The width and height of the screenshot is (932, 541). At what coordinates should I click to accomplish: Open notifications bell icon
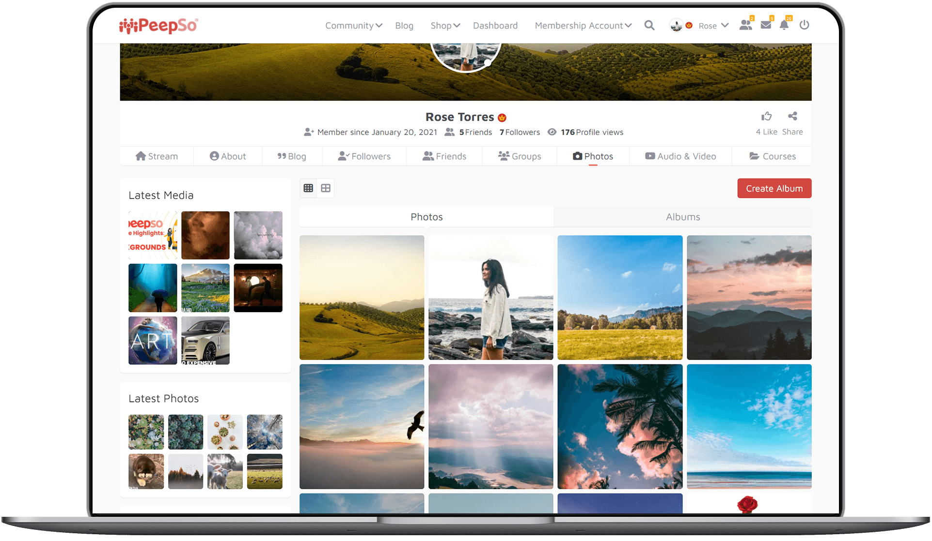pyautogui.click(x=784, y=25)
